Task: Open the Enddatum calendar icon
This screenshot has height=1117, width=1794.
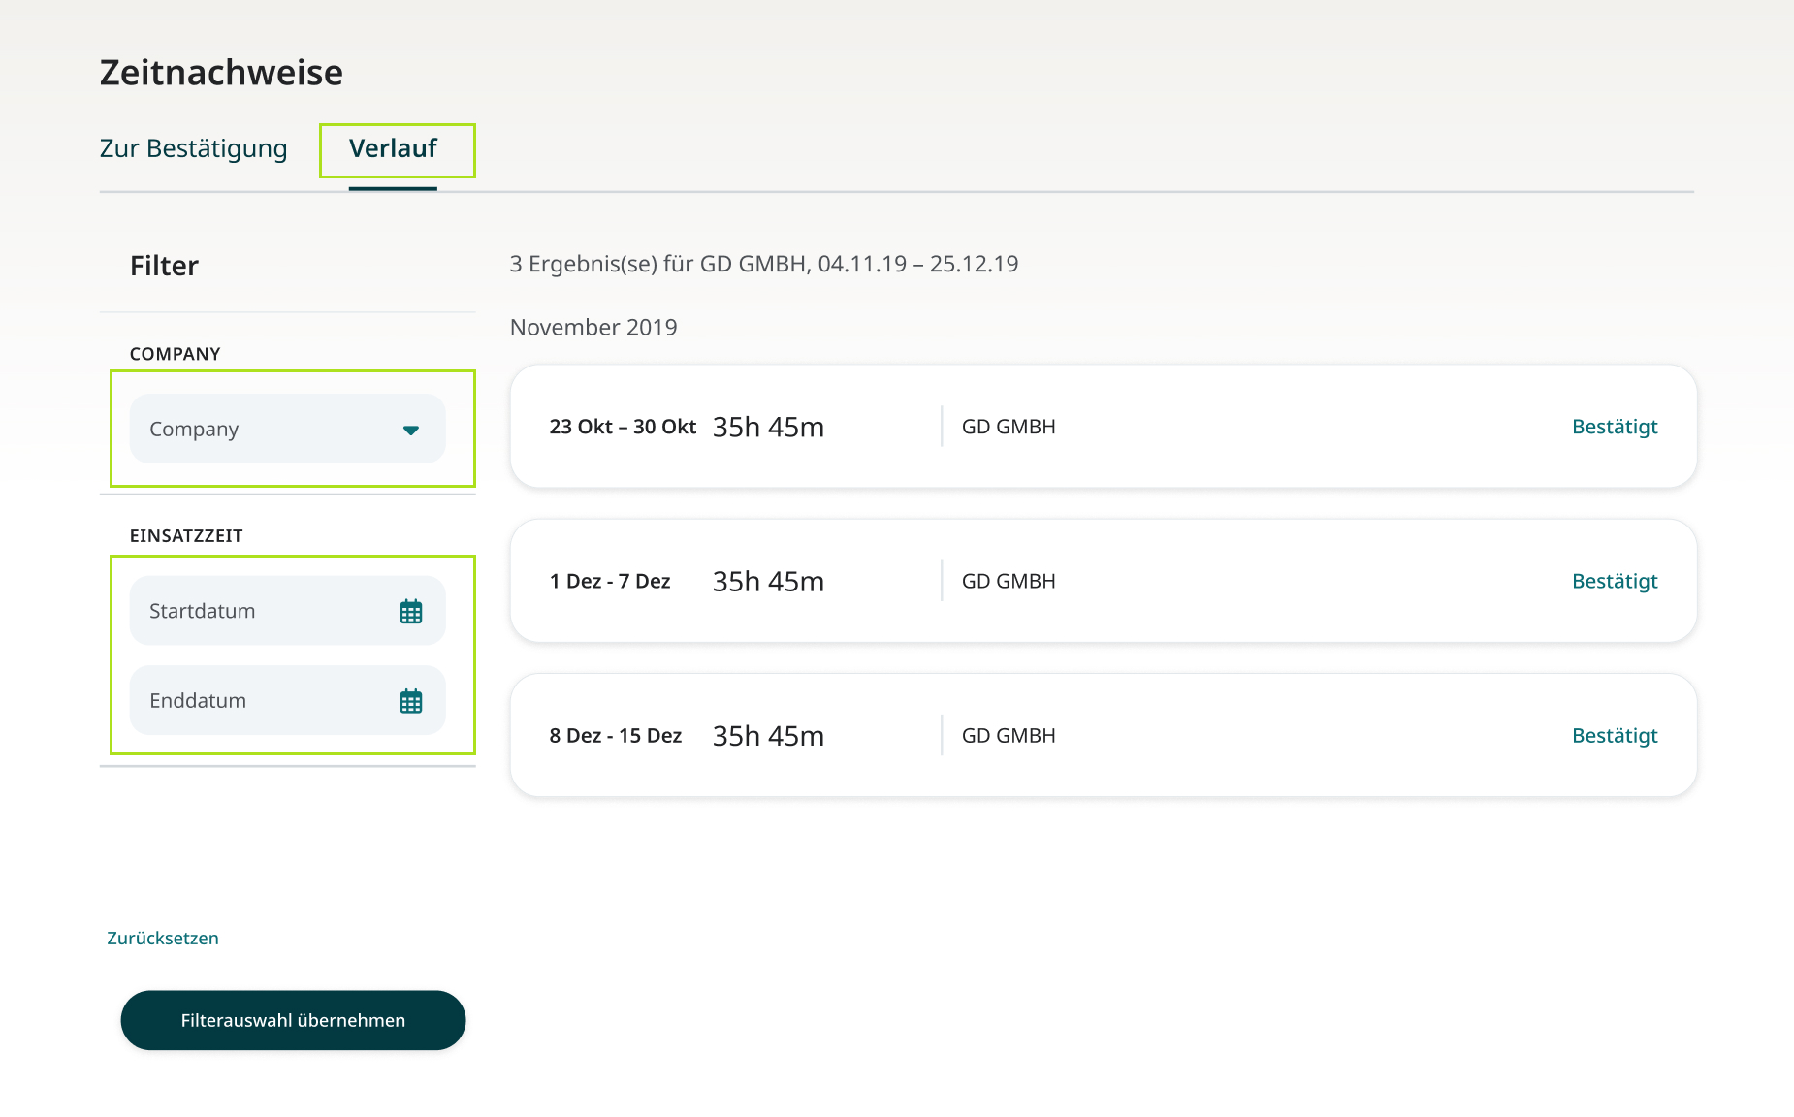Action: pos(411,701)
